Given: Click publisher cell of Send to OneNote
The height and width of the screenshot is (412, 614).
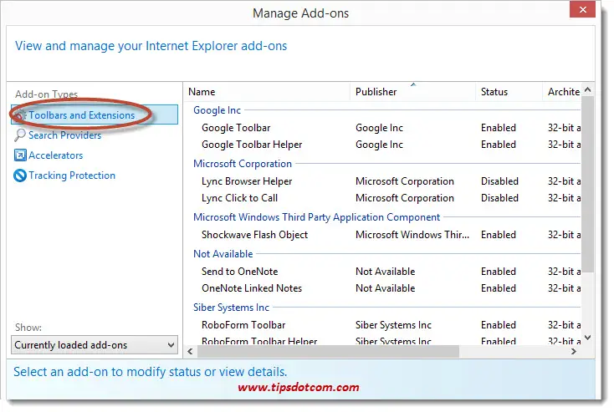Looking at the screenshot, I should [385, 272].
